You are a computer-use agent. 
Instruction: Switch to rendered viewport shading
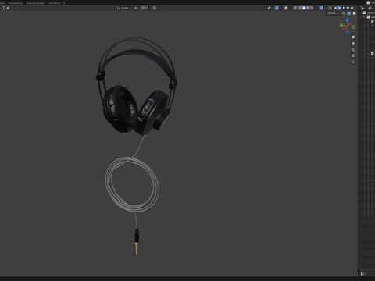[x=312, y=8]
